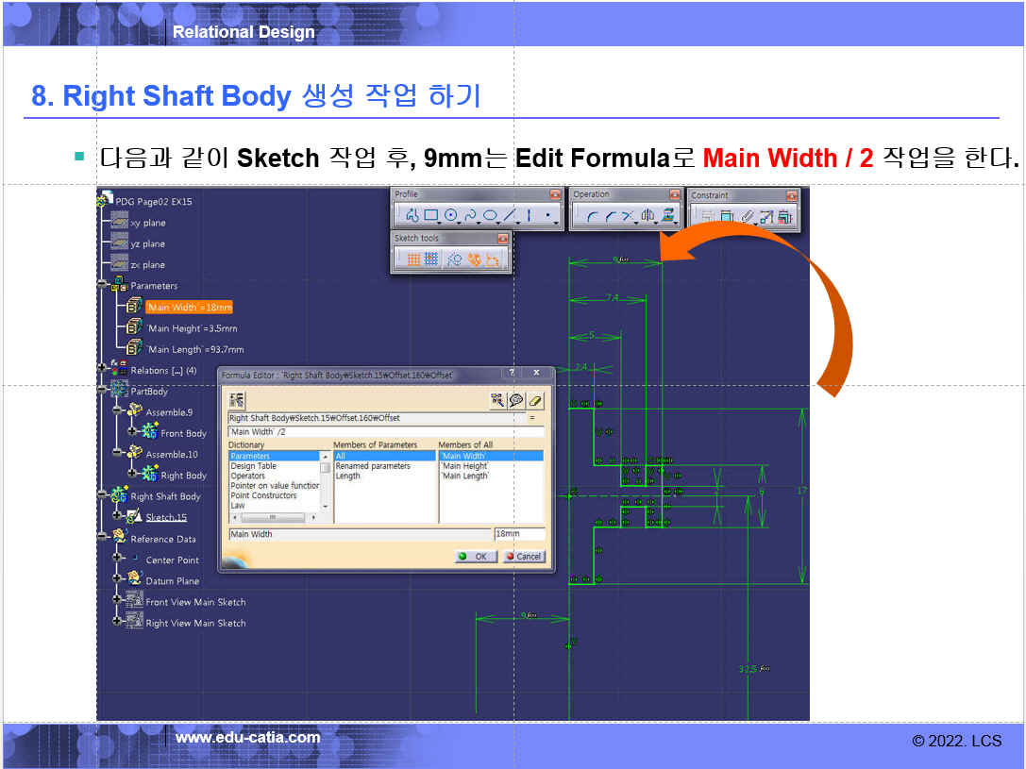This screenshot has height=769, width=1026.
Task: Expand the Relations node in the tree
Action: coord(102,369)
